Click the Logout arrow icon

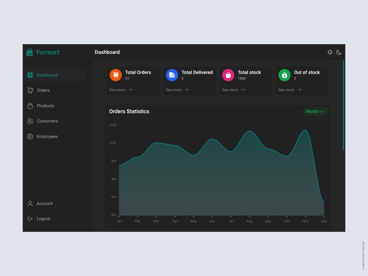tap(30, 219)
